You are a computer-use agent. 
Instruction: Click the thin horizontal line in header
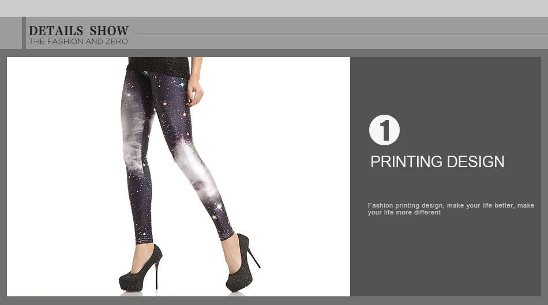[341, 33]
